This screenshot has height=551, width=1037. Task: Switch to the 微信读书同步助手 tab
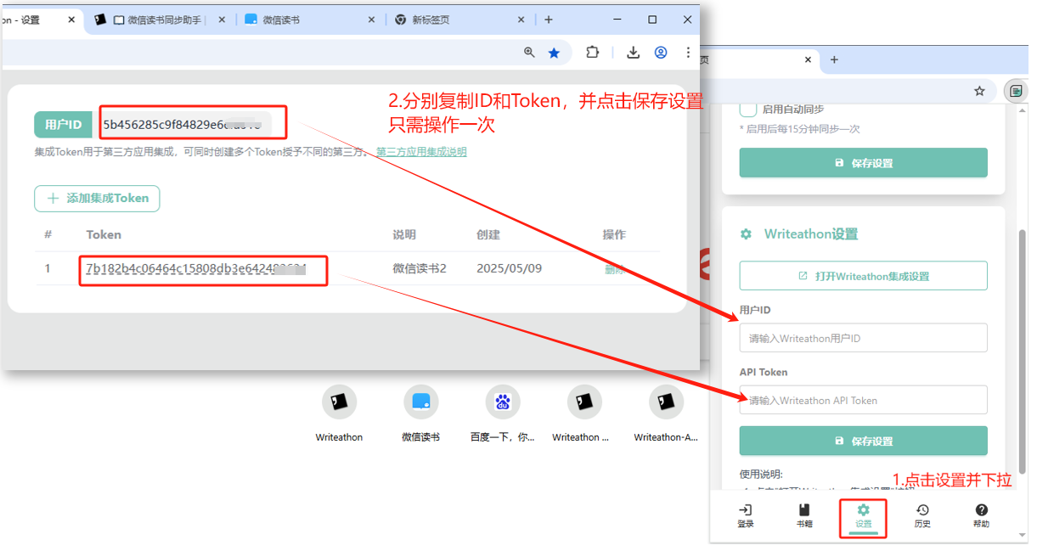[x=159, y=20]
